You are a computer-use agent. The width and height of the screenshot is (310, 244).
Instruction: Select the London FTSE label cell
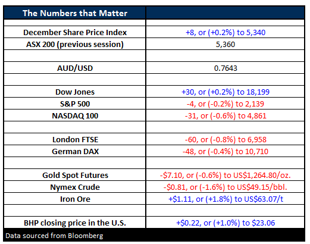[x=75, y=139]
